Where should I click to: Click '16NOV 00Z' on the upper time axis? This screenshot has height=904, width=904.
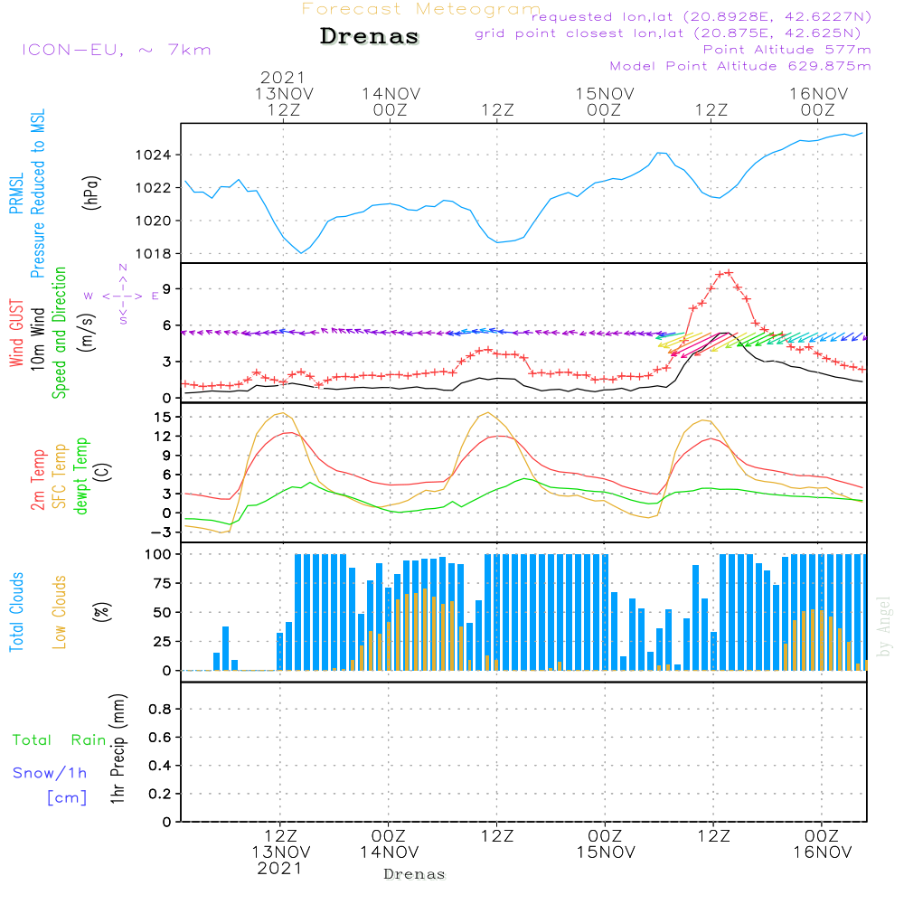[818, 101]
